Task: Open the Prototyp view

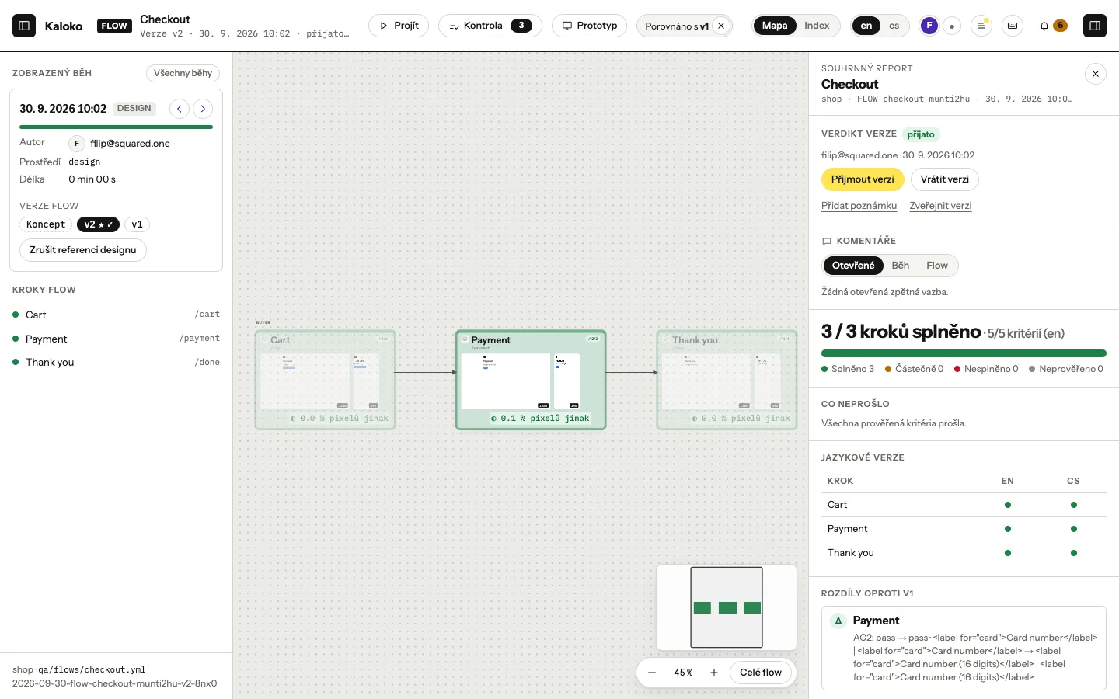Action: 590,26
